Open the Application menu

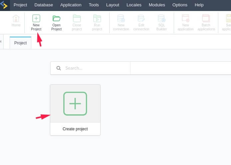[x=71, y=5]
